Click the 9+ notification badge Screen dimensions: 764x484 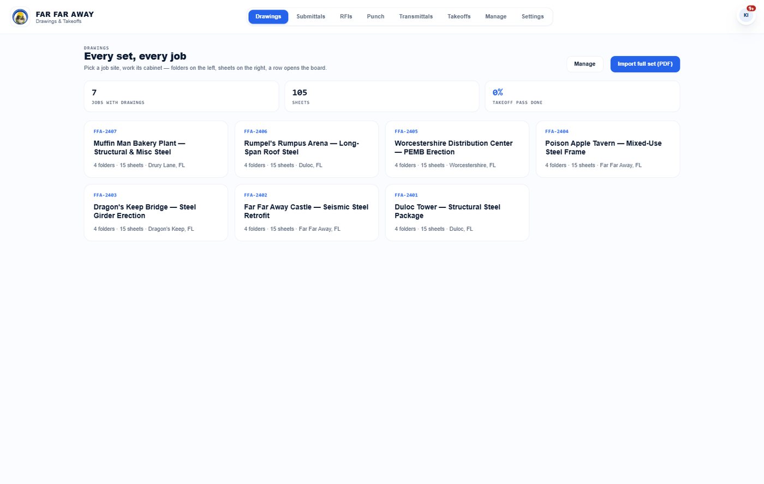751,8
